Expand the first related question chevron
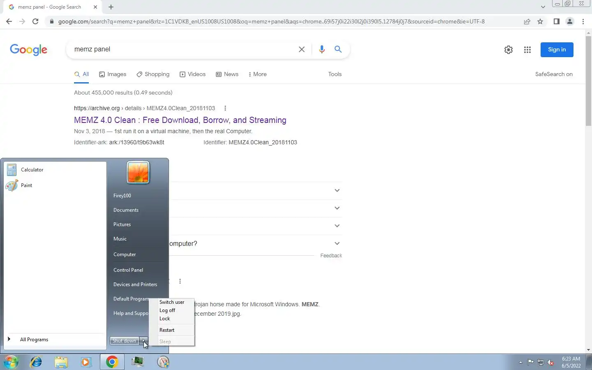592x370 pixels. 337,190
